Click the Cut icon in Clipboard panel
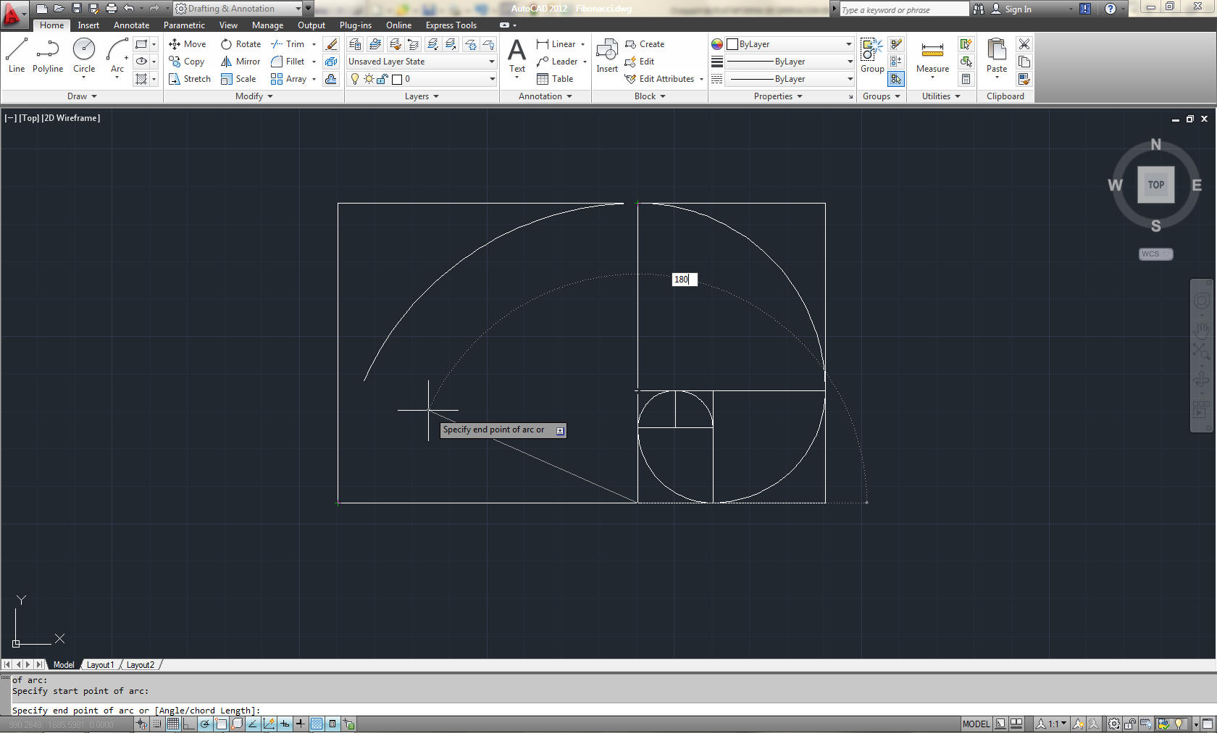1217x733 pixels. tap(1024, 44)
